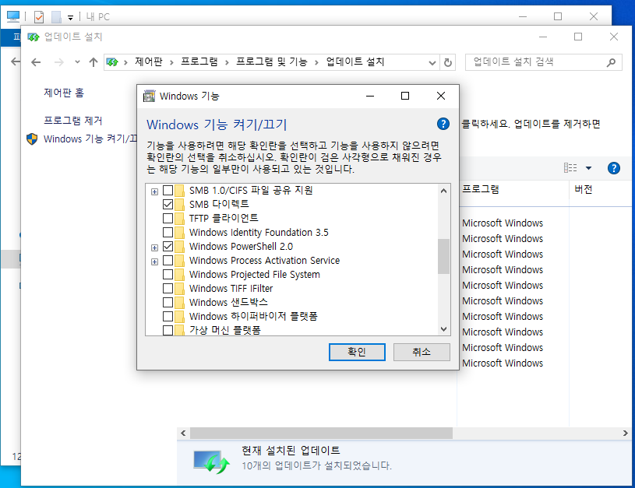Check SMB 1.0/CIFS 파일 공유 지원 checkbox
The image size is (635, 488).
click(x=168, y=190)
